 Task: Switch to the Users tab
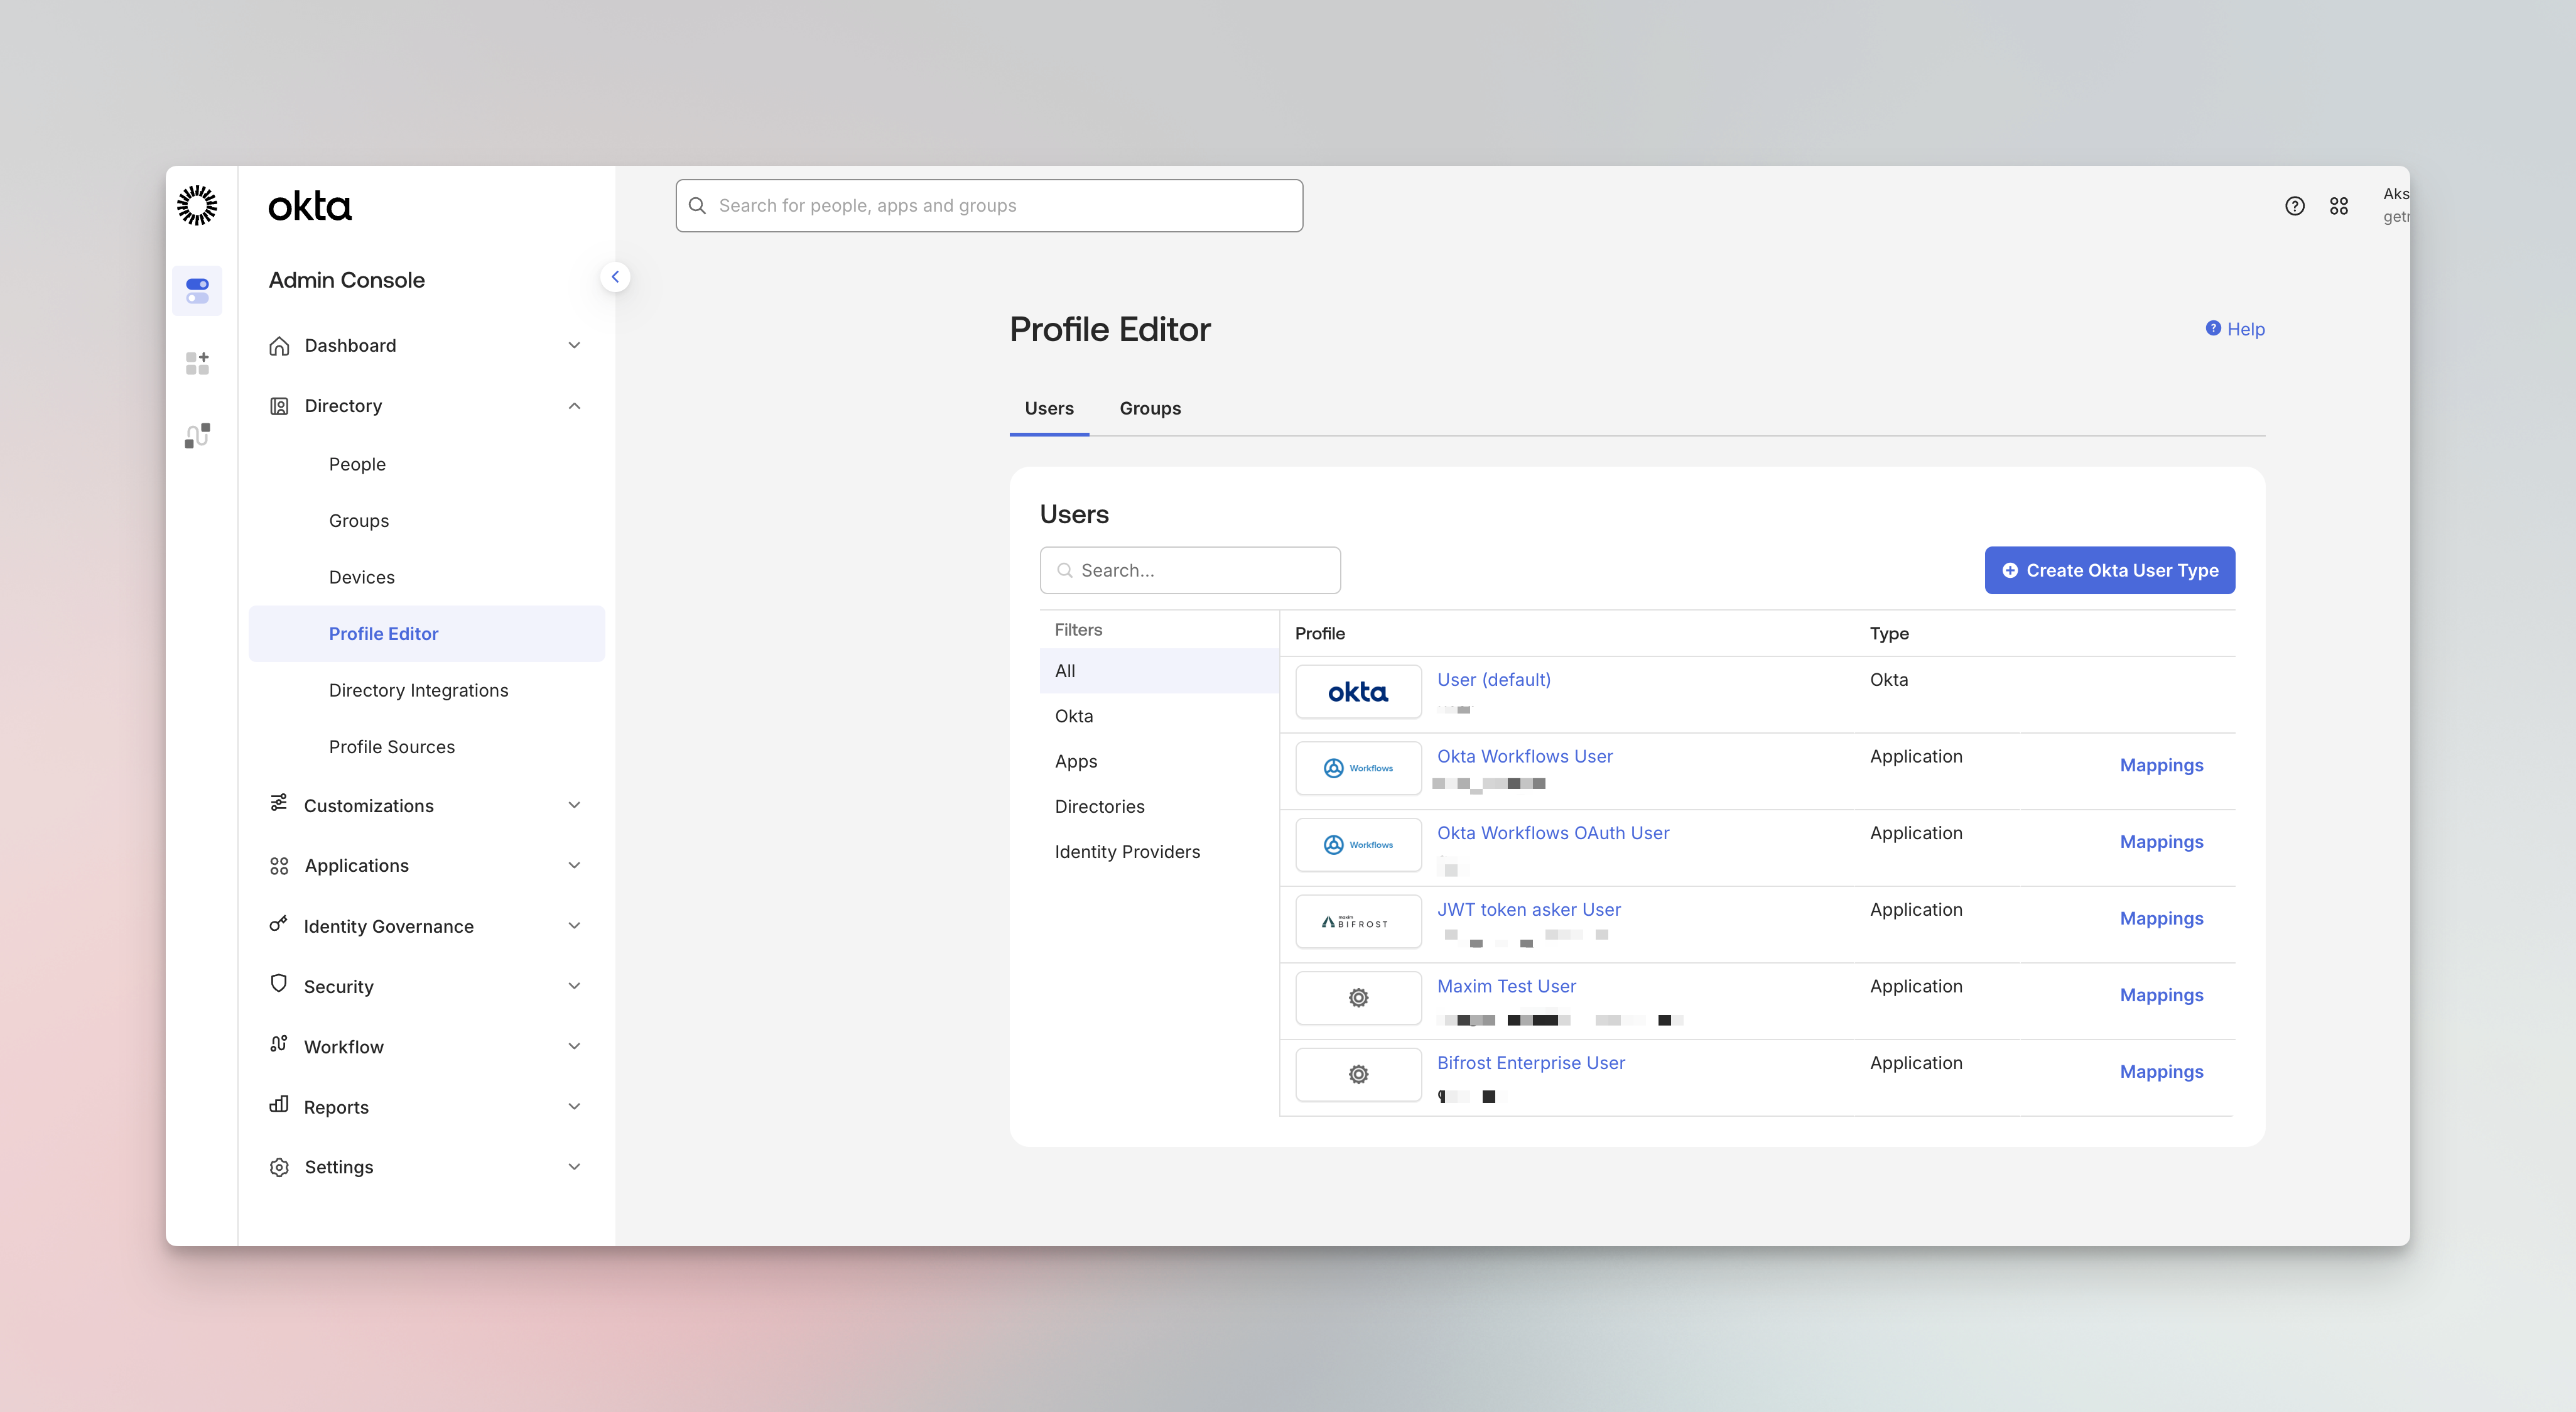click(x=1049, y=408)
